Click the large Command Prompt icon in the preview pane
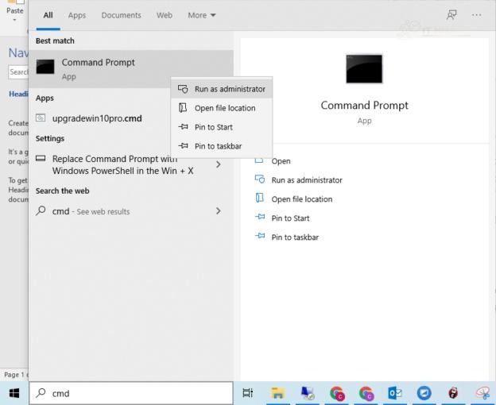Screen dimensions: 496x405 click(x=364, y=69)
